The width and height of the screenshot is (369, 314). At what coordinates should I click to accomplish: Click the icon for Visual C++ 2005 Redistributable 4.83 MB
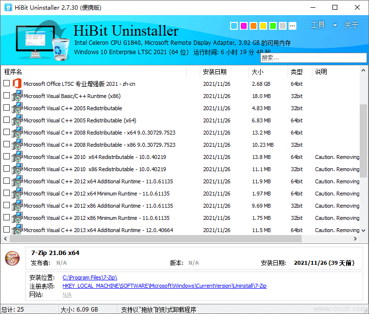pos(17,108)
